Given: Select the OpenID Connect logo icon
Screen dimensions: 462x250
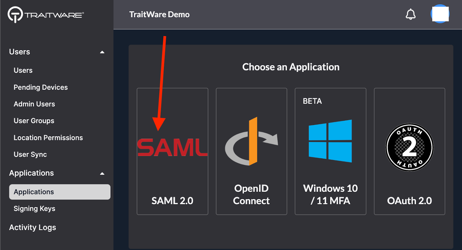Looking at the screenshot, I should coord(251,141).
